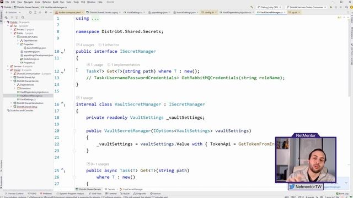Open the NuGet tool window
This screenshot has width=353, height=198.
(x=125, y=194)
